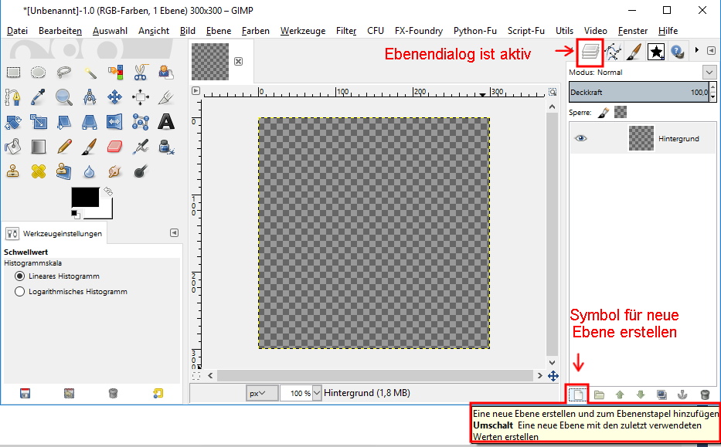Select the Shear tool

(x=64, y=122)
